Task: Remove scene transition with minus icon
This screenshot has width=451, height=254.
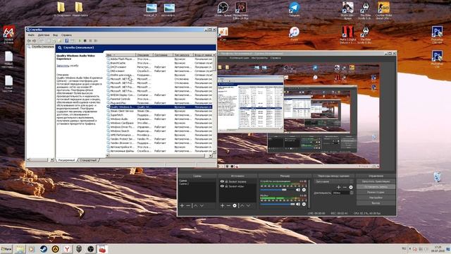Action: coord(345,187)
